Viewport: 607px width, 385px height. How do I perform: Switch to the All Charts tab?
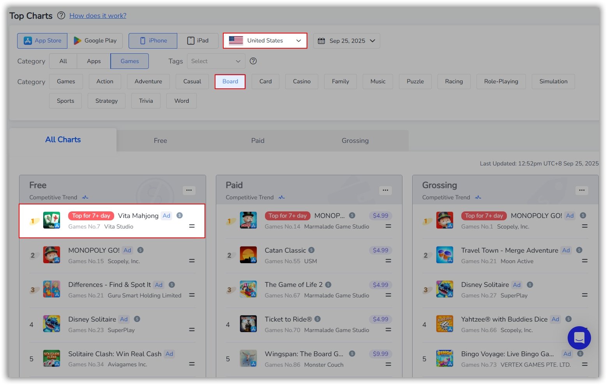point(63,140)
